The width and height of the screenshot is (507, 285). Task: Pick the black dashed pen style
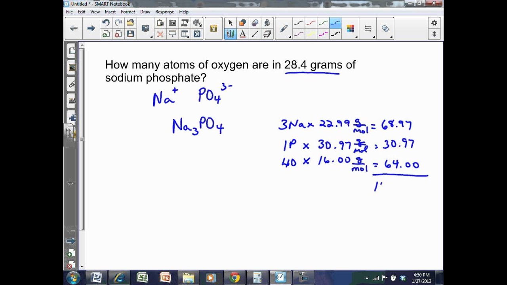click(x=335, y=34)
